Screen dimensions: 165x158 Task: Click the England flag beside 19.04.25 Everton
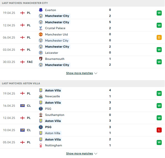coord(22,13)
